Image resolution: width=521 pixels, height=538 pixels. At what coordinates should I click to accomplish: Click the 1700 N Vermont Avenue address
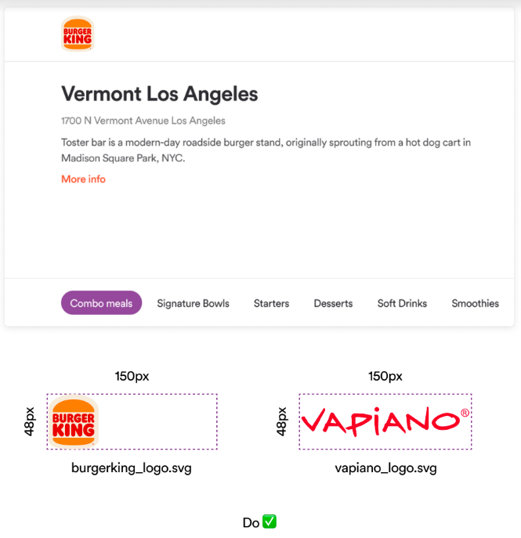pos(143,121)
